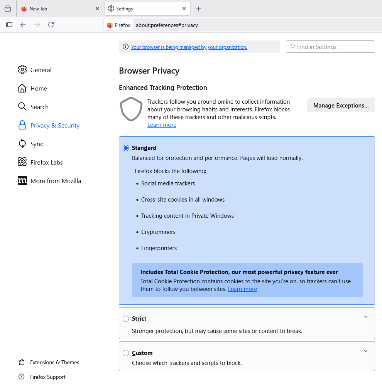Image resolution: width=382 pixels, height=385 pixels.
Task: Click the Find in Settings search field
Action: [x=330, y=47]
